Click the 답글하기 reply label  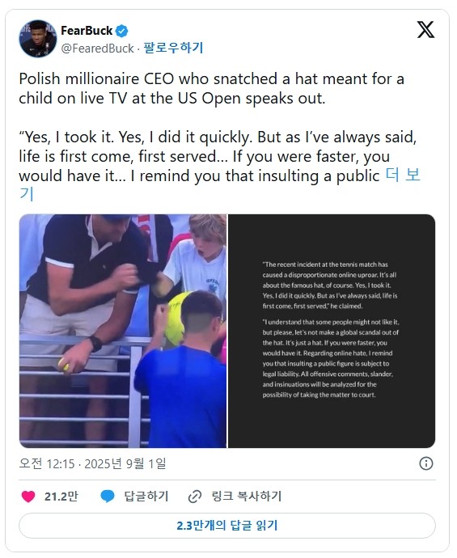point(146,496)
